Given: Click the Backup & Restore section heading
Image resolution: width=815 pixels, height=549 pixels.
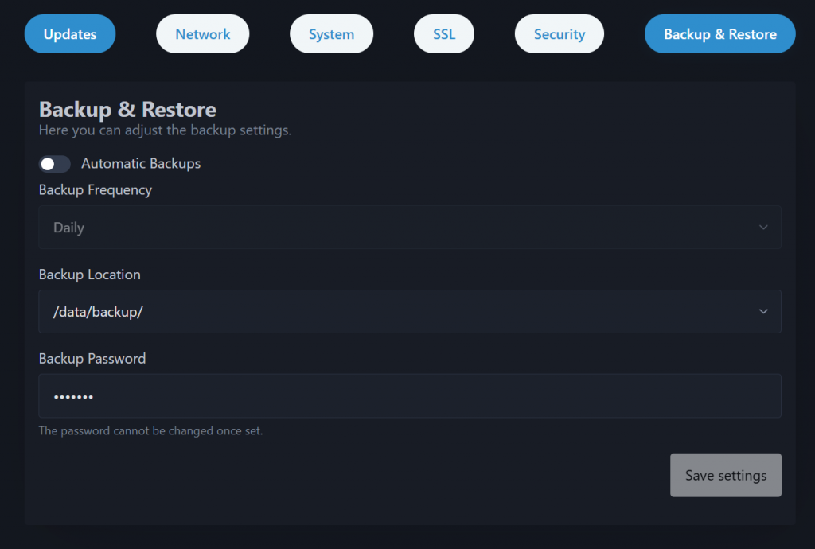Looking at the screenshot, I should coord(127,109).
